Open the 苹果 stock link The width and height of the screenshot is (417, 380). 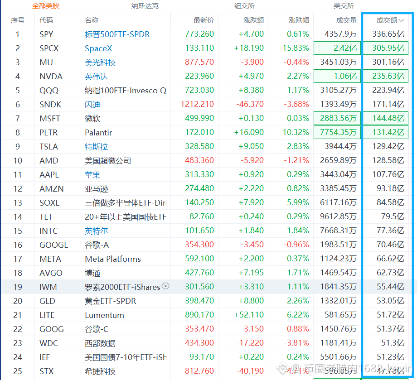[92, 175]
